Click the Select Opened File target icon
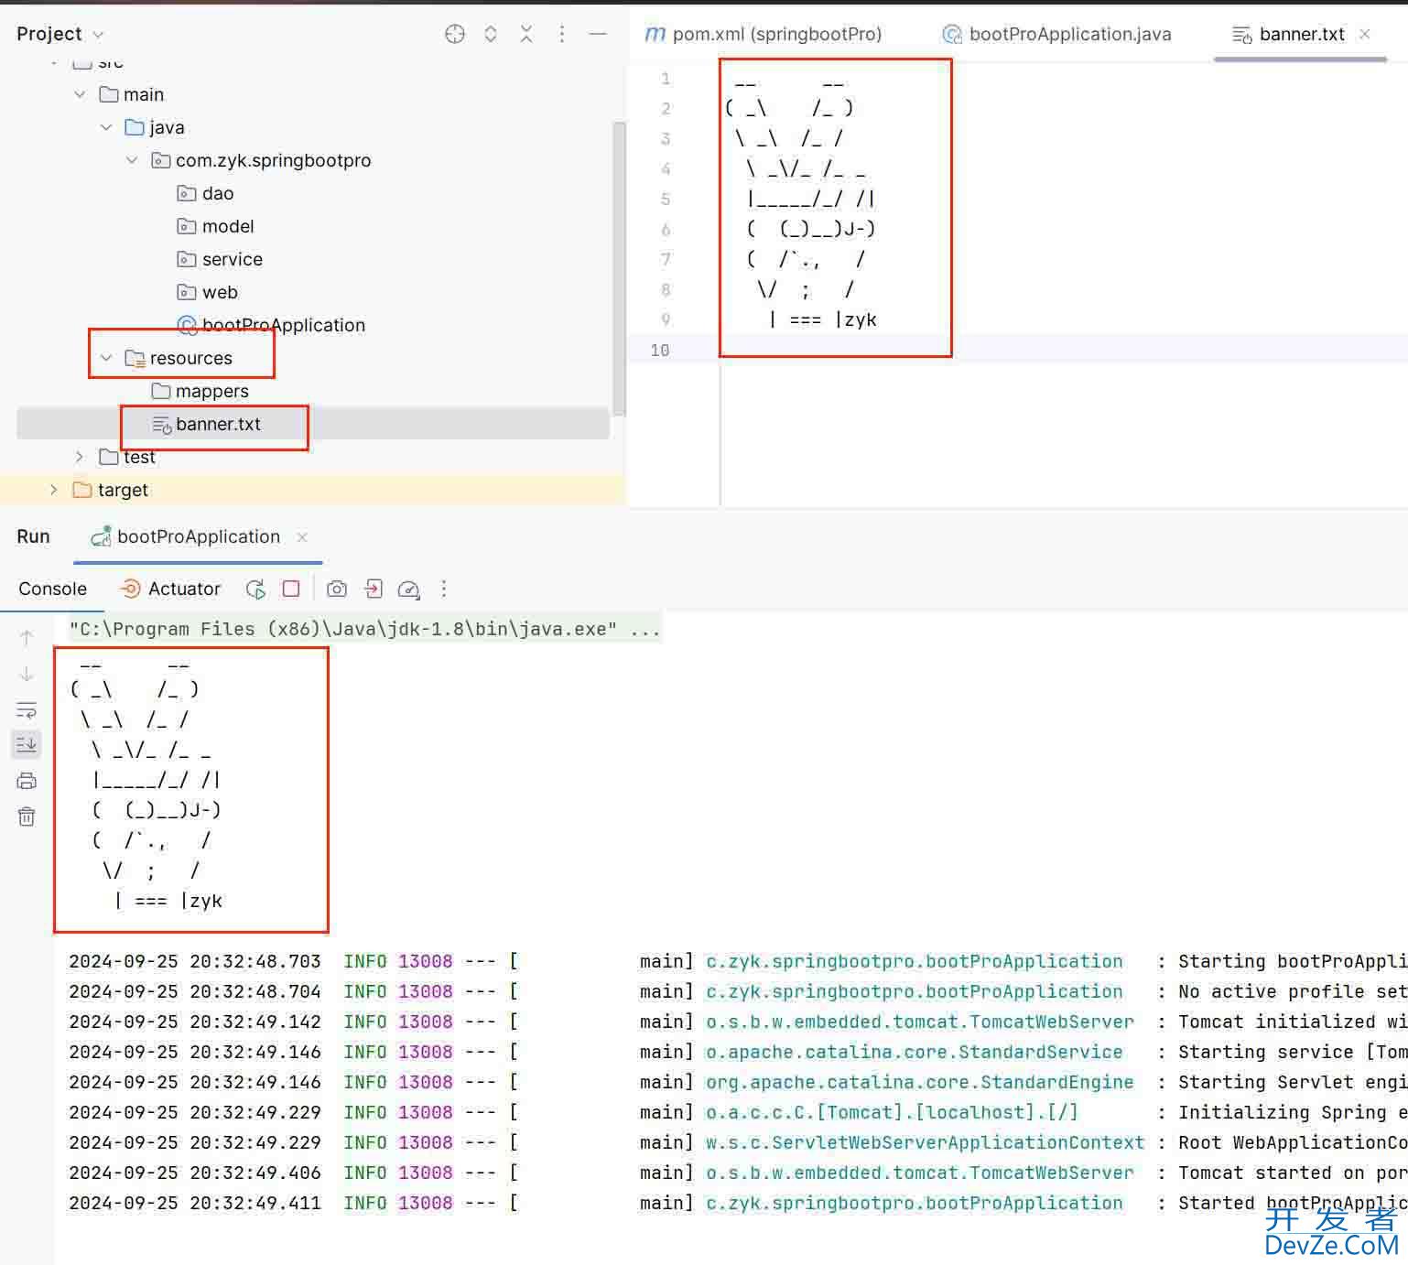This screenshot has width=1408, height=1265. click(455, 34)
